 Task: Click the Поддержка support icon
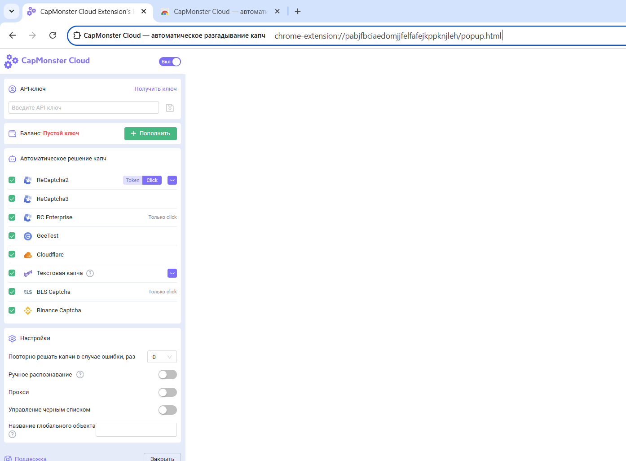click(x=8, y=459)
